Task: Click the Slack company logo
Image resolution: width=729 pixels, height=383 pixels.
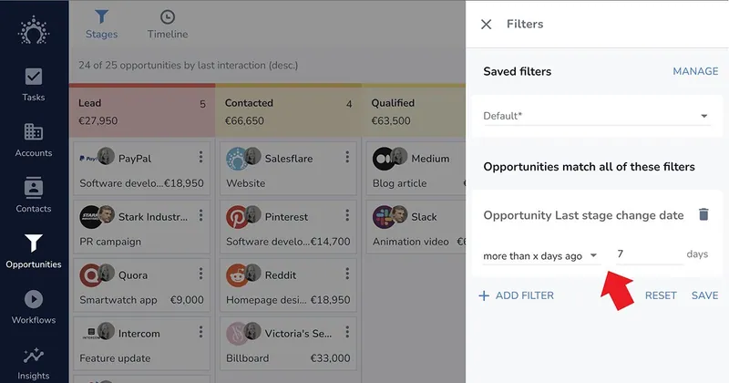Action: [x=383, y=217]
